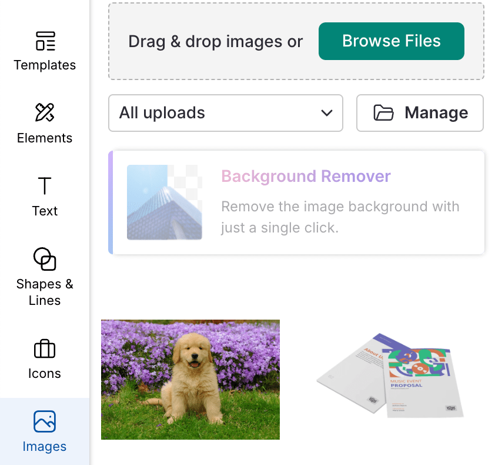Screen dimensions: 495x465
Task: Open the Elements panel icon
Action: coord(45,112)
